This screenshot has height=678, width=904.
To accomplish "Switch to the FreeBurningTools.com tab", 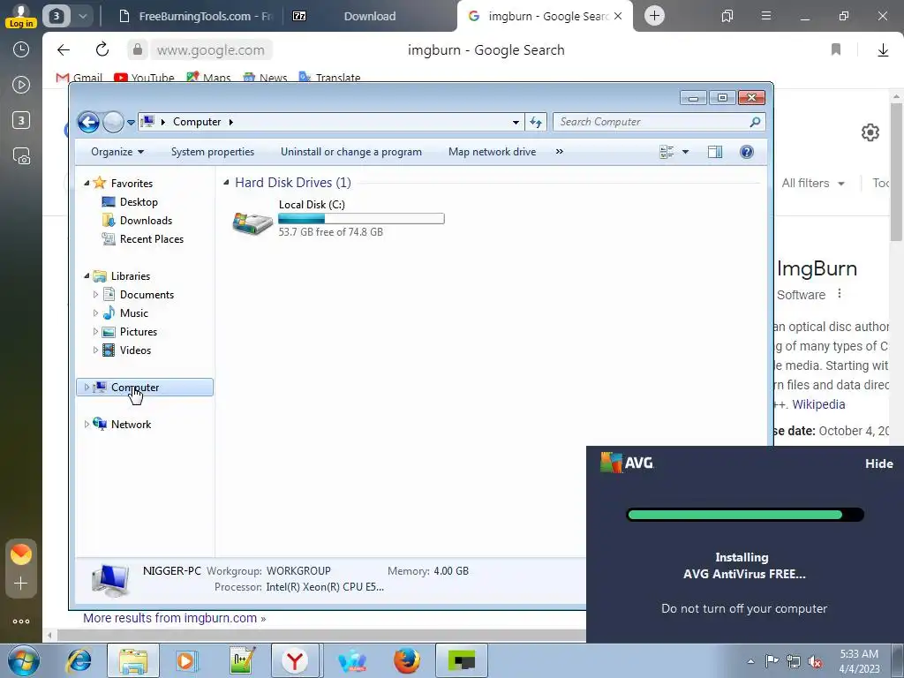I will tap(195, 16).
